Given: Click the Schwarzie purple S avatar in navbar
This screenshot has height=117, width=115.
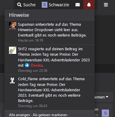Looking at the screenshot, I should [44, 5].
